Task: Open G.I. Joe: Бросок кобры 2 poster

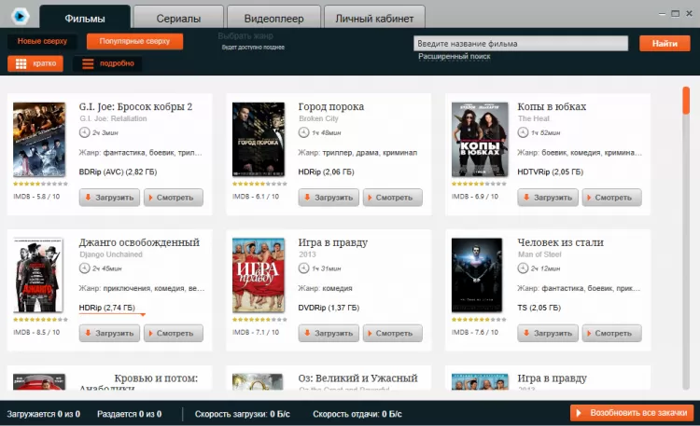Action: click(x=39, y=140)
